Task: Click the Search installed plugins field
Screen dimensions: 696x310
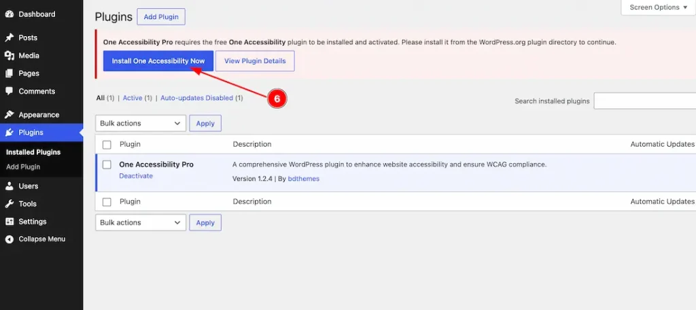Action: [x=645, y=101]
